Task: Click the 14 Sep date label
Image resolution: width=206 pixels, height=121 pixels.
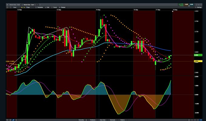Action: (x=98, y=10)
